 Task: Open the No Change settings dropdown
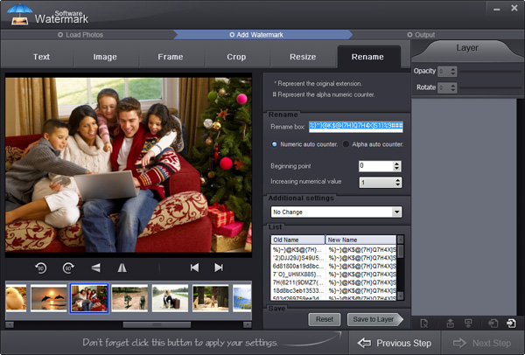[x=396, y=212]
